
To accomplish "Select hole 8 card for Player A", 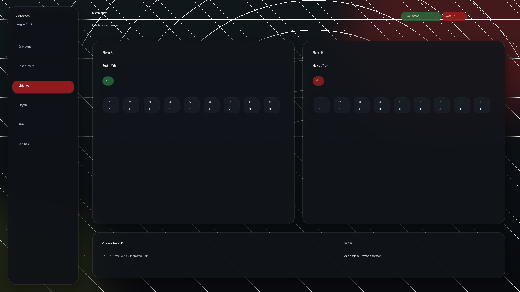I will click(252, 105).
